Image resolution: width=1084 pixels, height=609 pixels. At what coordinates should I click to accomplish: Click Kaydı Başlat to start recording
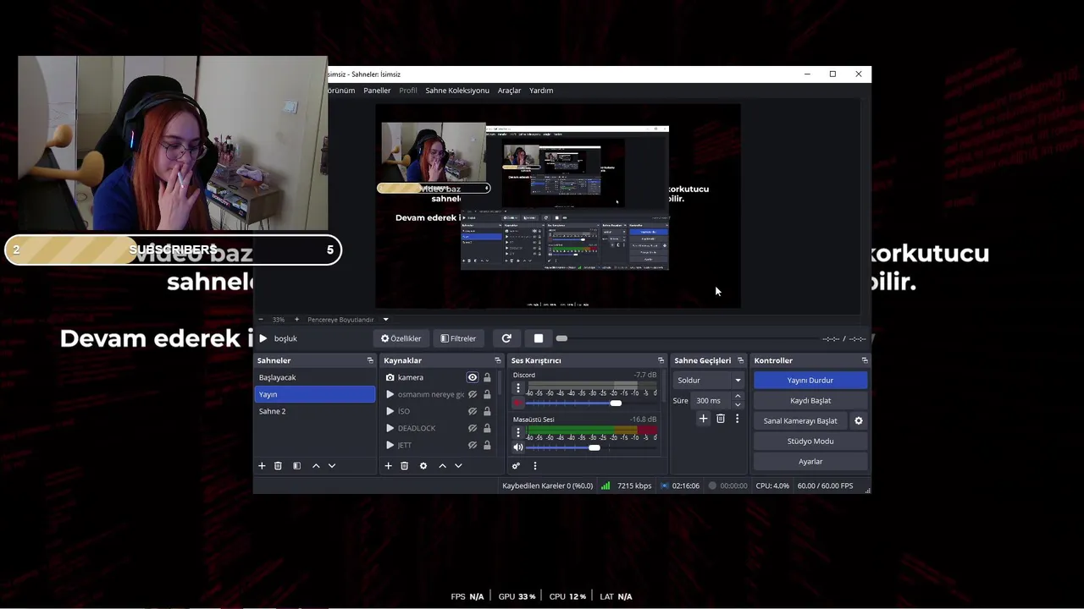(810, 401)
